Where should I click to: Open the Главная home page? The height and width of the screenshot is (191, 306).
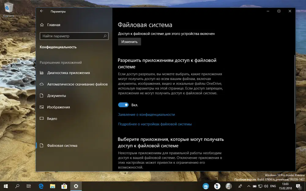[50, 25]
